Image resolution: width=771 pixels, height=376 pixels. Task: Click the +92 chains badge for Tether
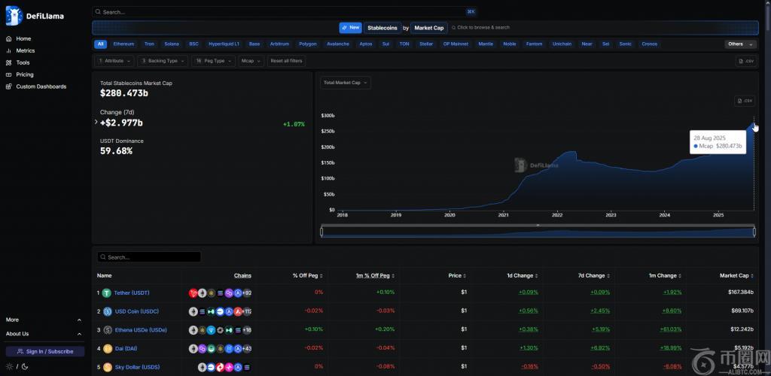[246, 293]
